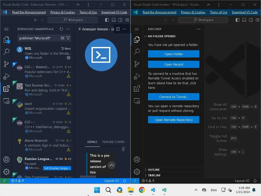Click Set Display Language button for Russian
This screenshot has width=261, height=196.
pos(57,168)
